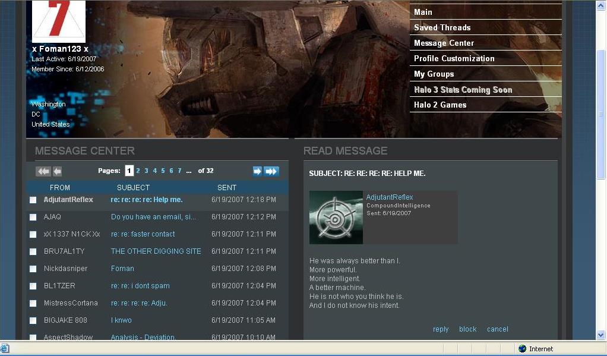Click the previous page arrow icon
The width and height of the screenshot is (607, 356).
[57, 171]
